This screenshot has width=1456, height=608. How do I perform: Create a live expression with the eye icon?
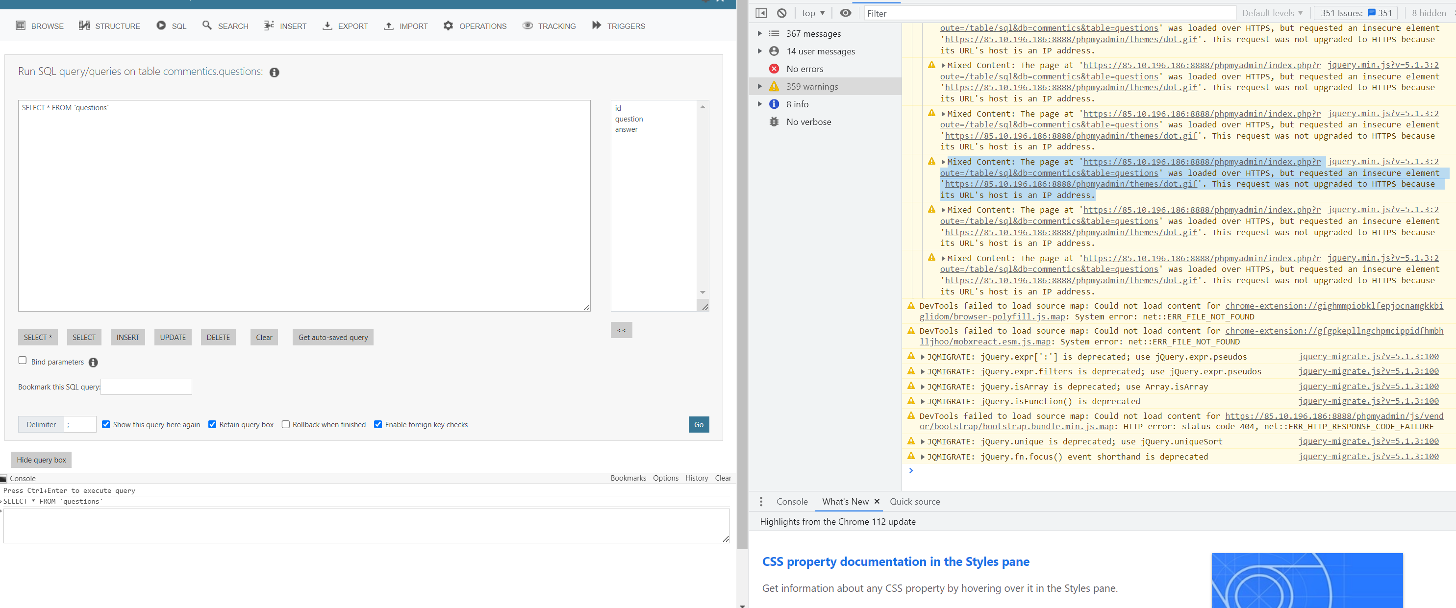845,12
